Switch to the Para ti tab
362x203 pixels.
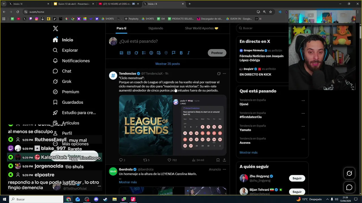click(121, 28)
